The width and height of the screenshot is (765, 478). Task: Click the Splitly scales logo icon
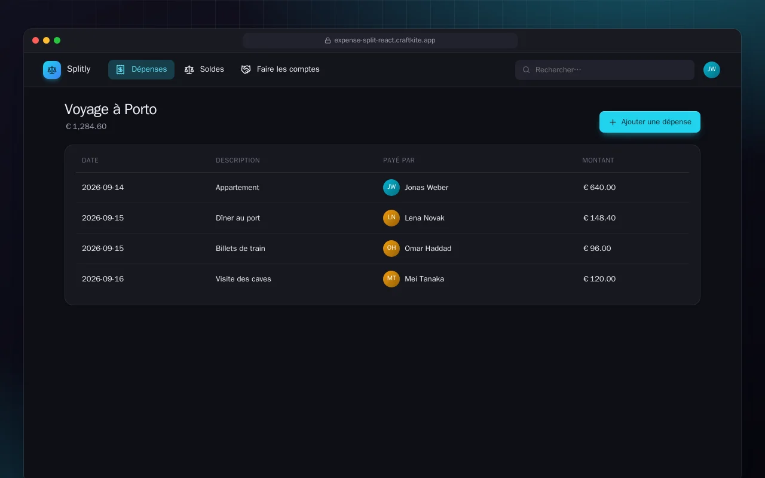click(52, 70)
